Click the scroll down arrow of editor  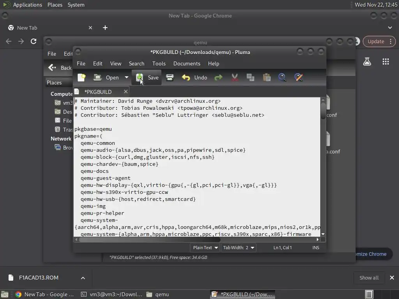(323, 234)
